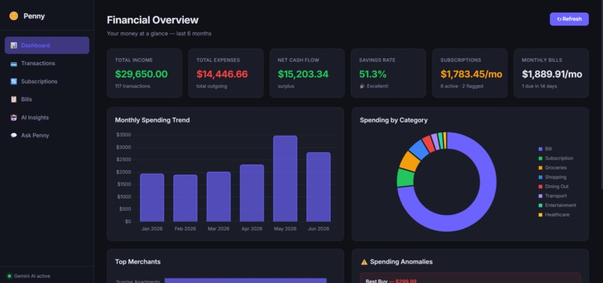The width and height of the screenshot is (603, 283).
Task: Click the May 2026 axis label
Action: (x=285, y=228)
